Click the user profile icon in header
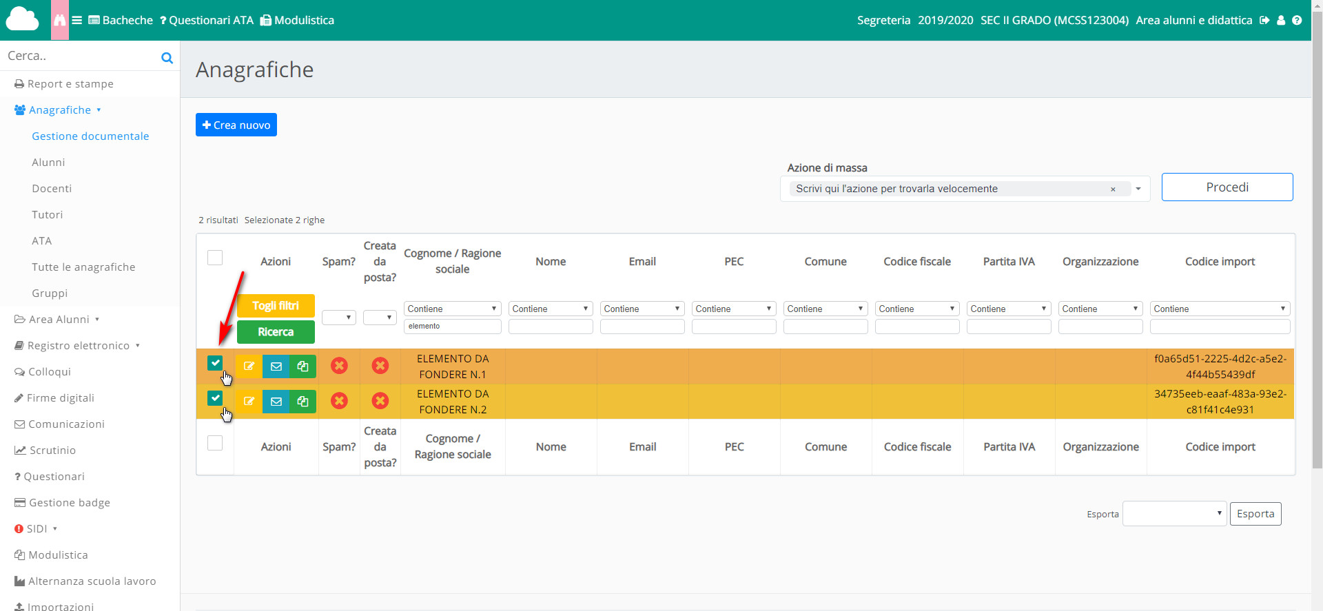The width and height of the screenshot is (1323, 611). click(x=1281, y=21)
